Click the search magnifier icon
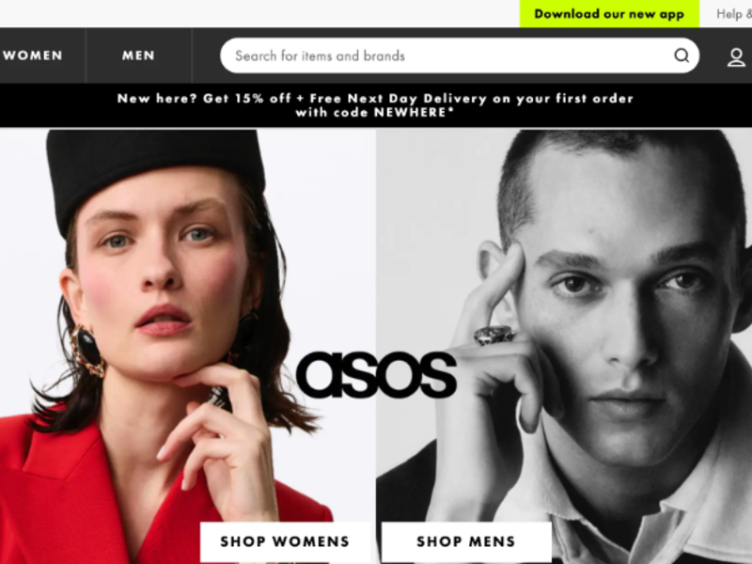The image size is (752, 564). (x=681, y=55)
